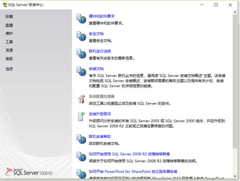Click description text 查看硬件和软件要求。
This screenshot has width=240, height=181.
coord(106,23)
